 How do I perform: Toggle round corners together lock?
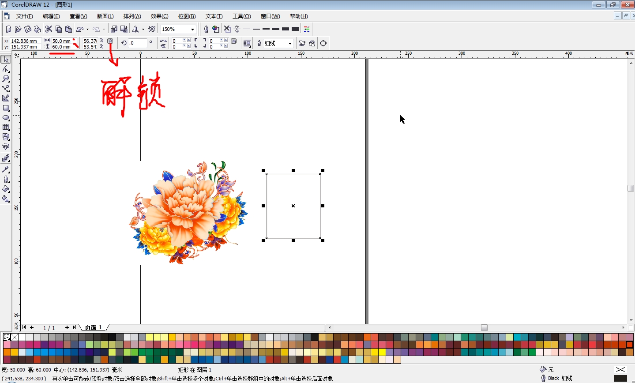click(x=234, y=41)
